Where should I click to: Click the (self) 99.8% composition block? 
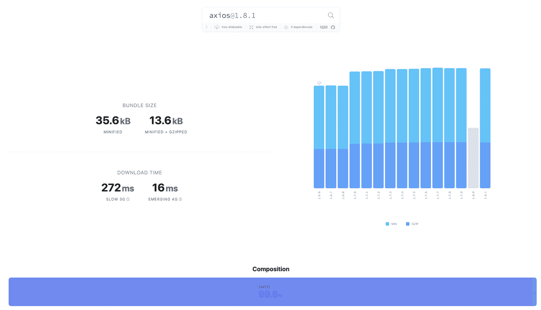click(271, 292)
